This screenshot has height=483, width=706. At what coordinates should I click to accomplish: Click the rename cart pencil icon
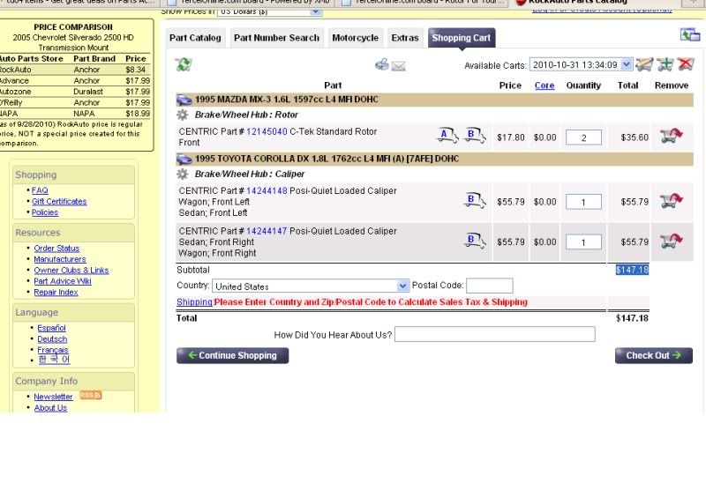[645, 64]
